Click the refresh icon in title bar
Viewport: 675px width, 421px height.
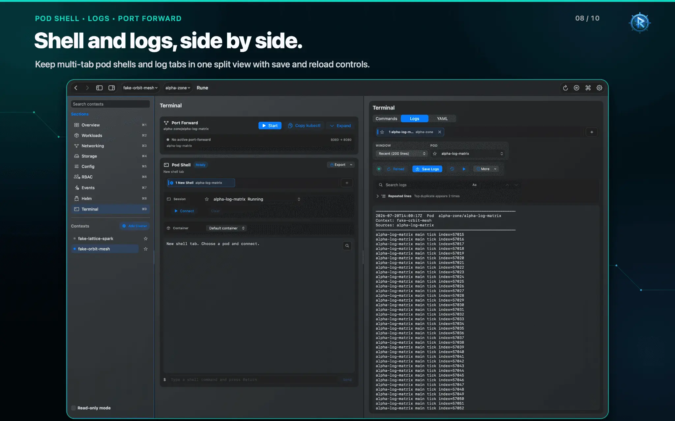tap(565, 88)
